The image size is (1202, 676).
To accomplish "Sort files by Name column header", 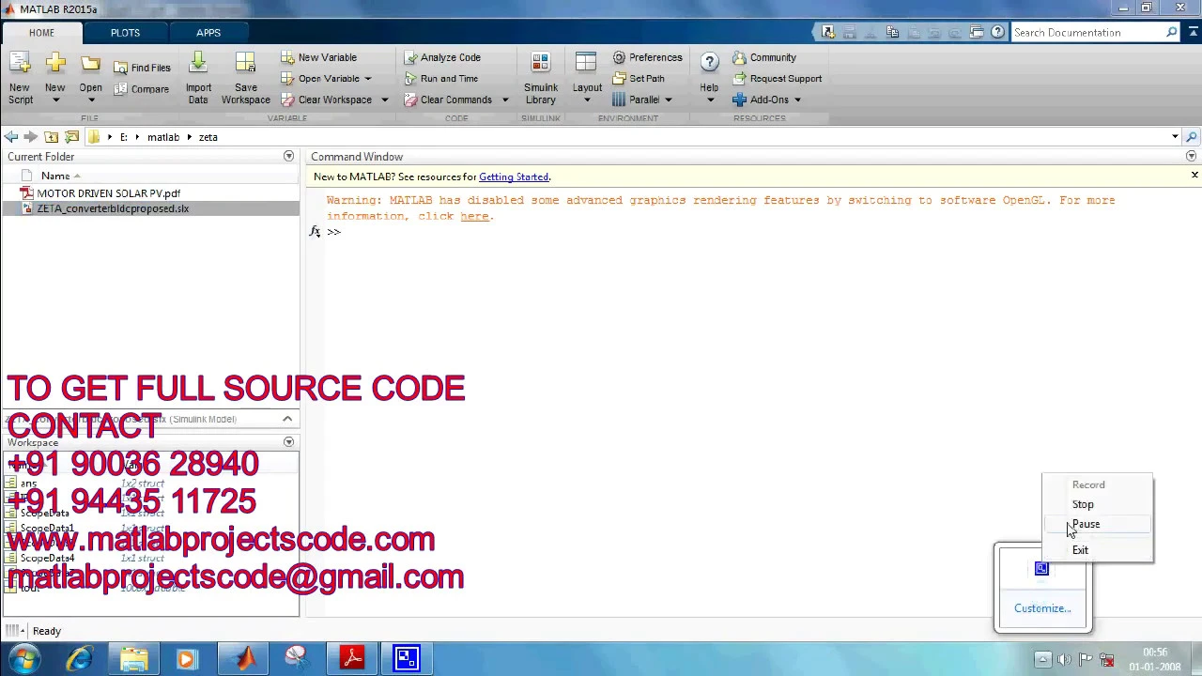I will (x=55, y=176).
